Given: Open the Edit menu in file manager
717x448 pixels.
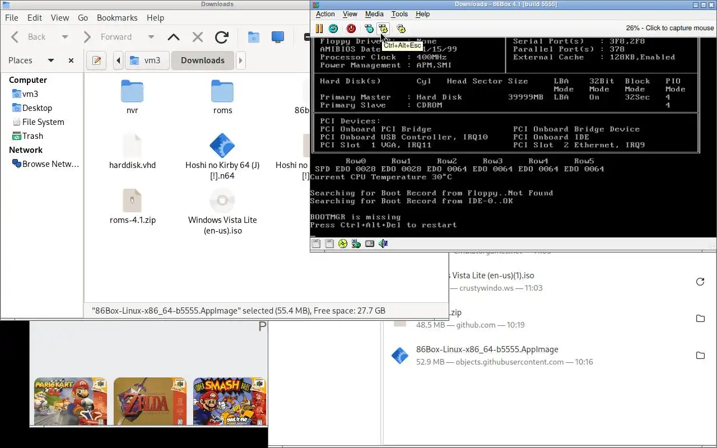Looking at the screenshot, I should (x=35, y=18).
